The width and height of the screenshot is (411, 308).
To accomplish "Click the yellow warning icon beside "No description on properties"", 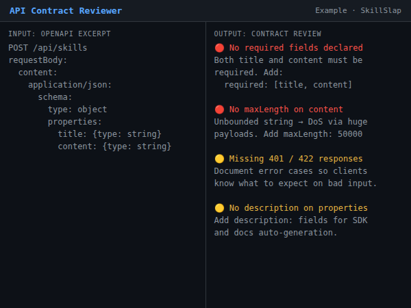I will [x=219, y=208].
